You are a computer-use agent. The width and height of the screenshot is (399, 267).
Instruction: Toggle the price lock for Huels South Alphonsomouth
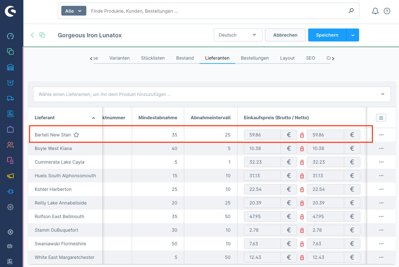coord(302,176)
